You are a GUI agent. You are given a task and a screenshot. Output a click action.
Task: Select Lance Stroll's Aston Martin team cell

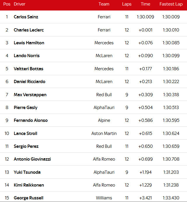pos(104,134)
